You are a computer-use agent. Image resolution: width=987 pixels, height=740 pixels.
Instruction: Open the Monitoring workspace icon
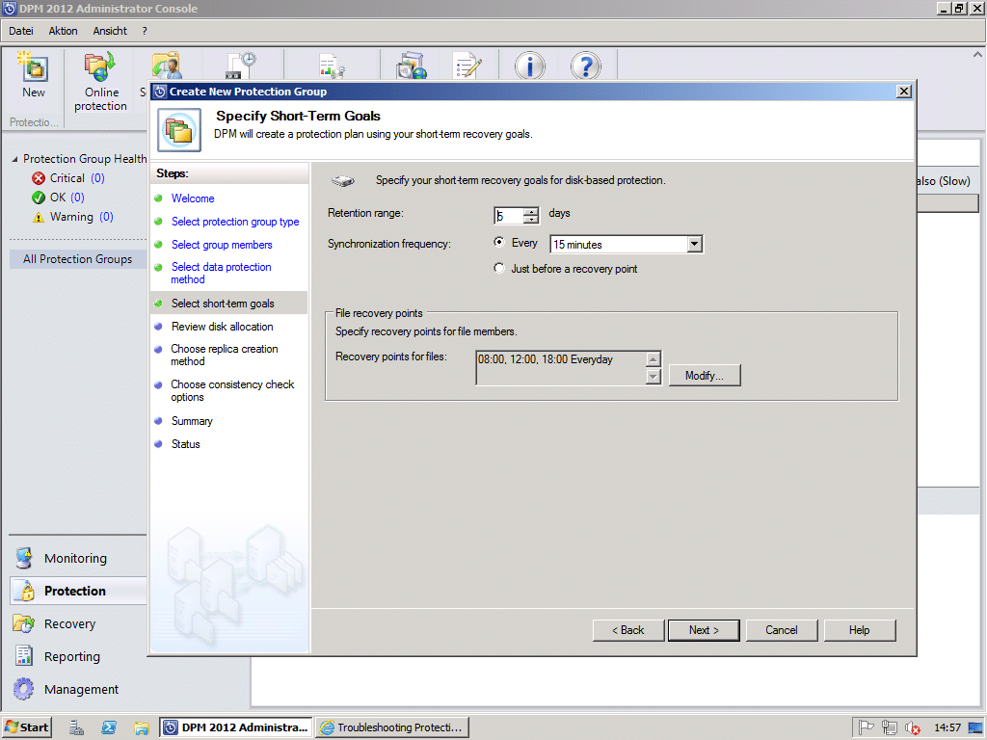[x=24, y=558]
